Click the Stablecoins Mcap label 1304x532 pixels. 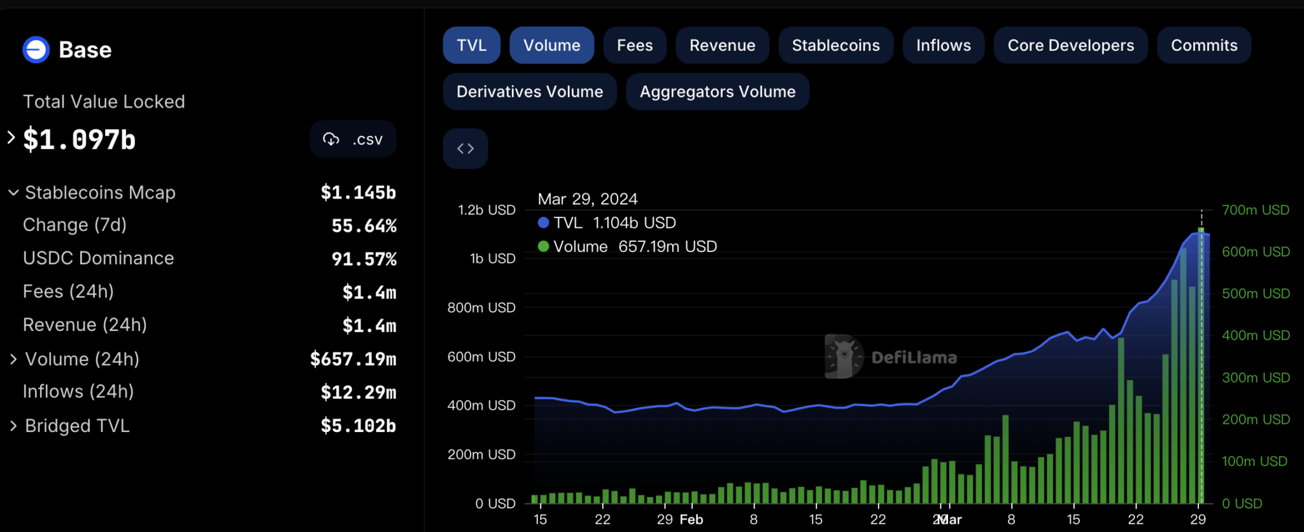(100, 192)
